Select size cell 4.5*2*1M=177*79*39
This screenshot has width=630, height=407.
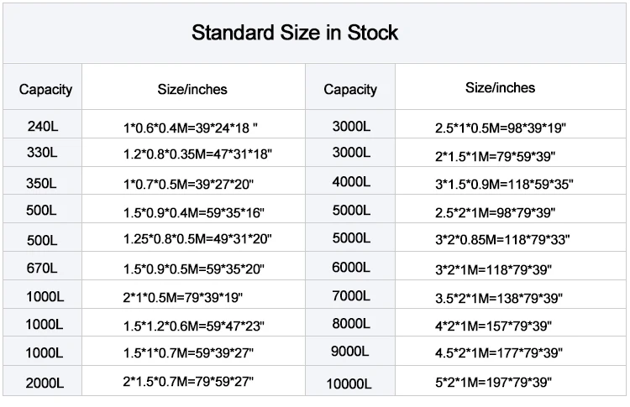click(x=499, y=353)
